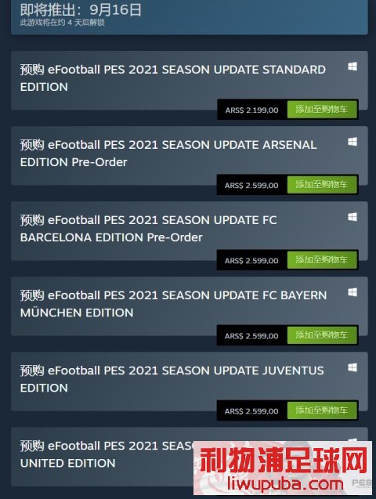Click Windows icon on Standard Edition row
The width and height of the screenshot is (376, 499).
point(352,67)
